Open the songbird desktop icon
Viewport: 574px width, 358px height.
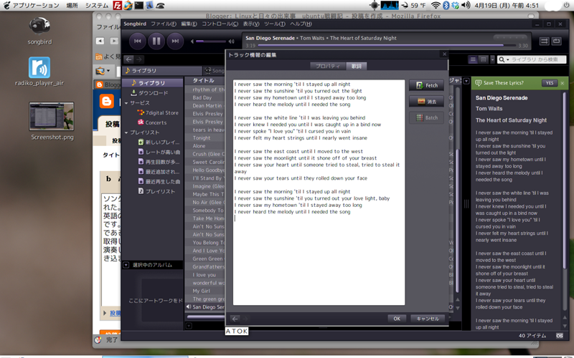39,31
